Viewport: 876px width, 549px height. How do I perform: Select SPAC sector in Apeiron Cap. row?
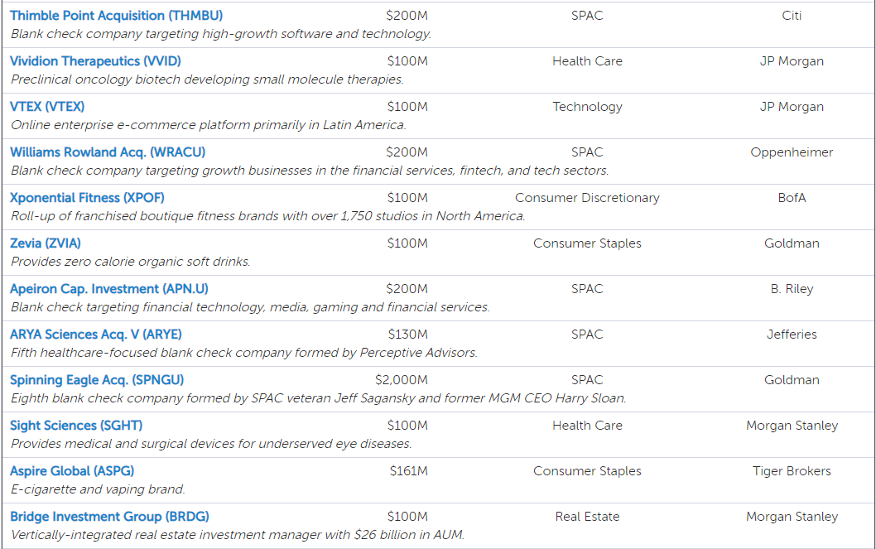pyautogui.click(x=587, y=289)
